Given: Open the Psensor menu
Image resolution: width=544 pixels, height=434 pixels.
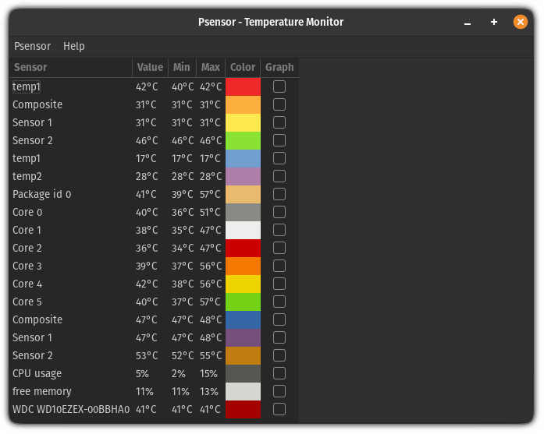Looking at the screenshot, I should [32, 46].
